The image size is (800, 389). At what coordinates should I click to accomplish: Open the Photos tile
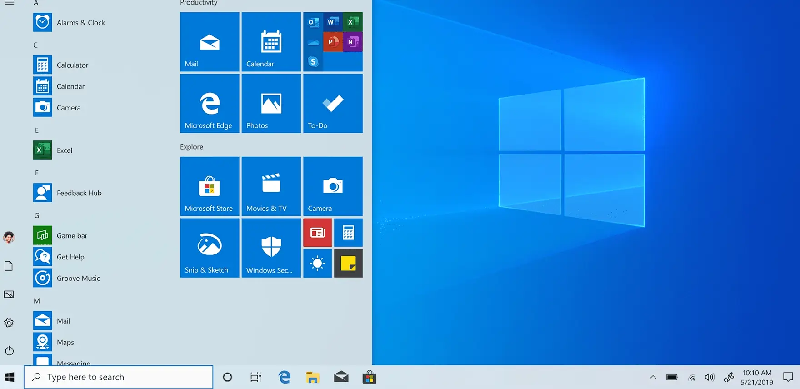click(x=271, y=104)
